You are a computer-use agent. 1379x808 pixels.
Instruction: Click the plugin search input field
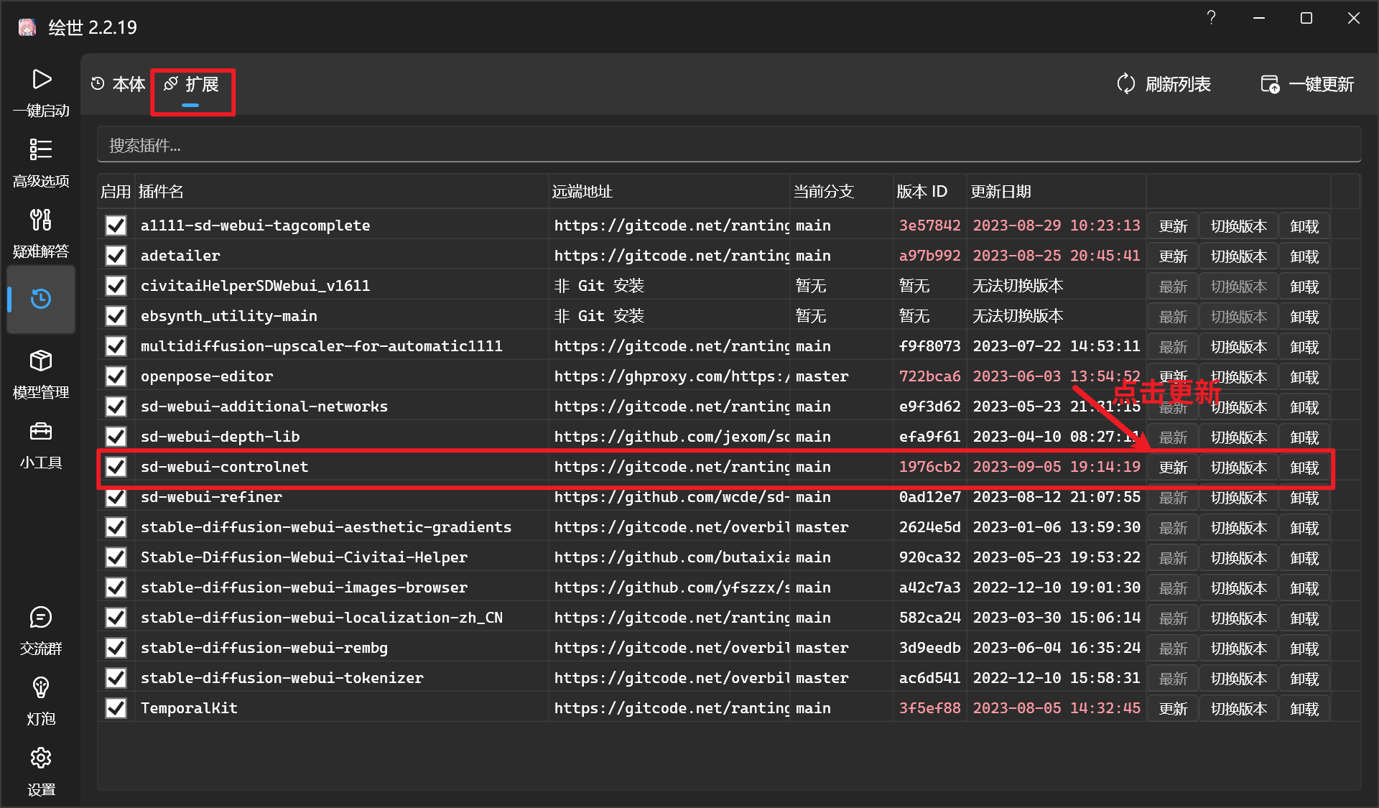point(728,146)
